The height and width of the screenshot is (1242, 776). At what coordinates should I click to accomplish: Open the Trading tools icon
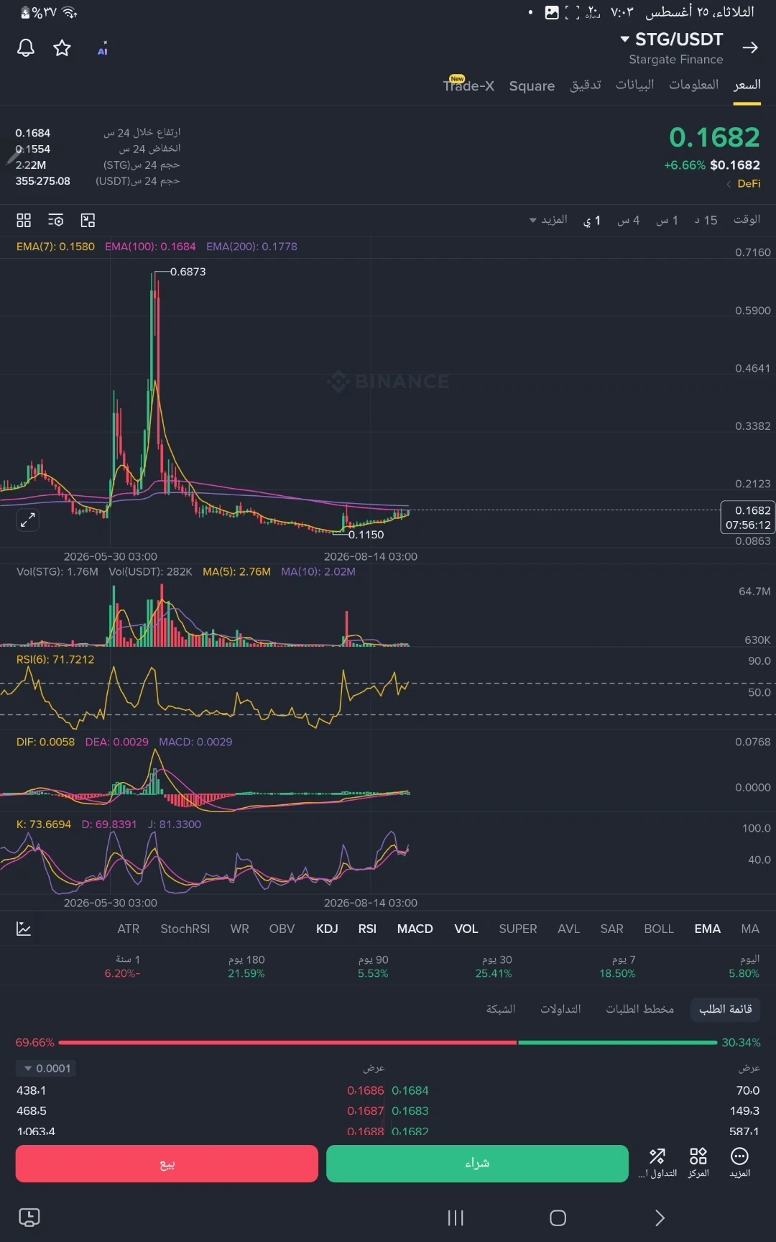[x=657, y=1163]
